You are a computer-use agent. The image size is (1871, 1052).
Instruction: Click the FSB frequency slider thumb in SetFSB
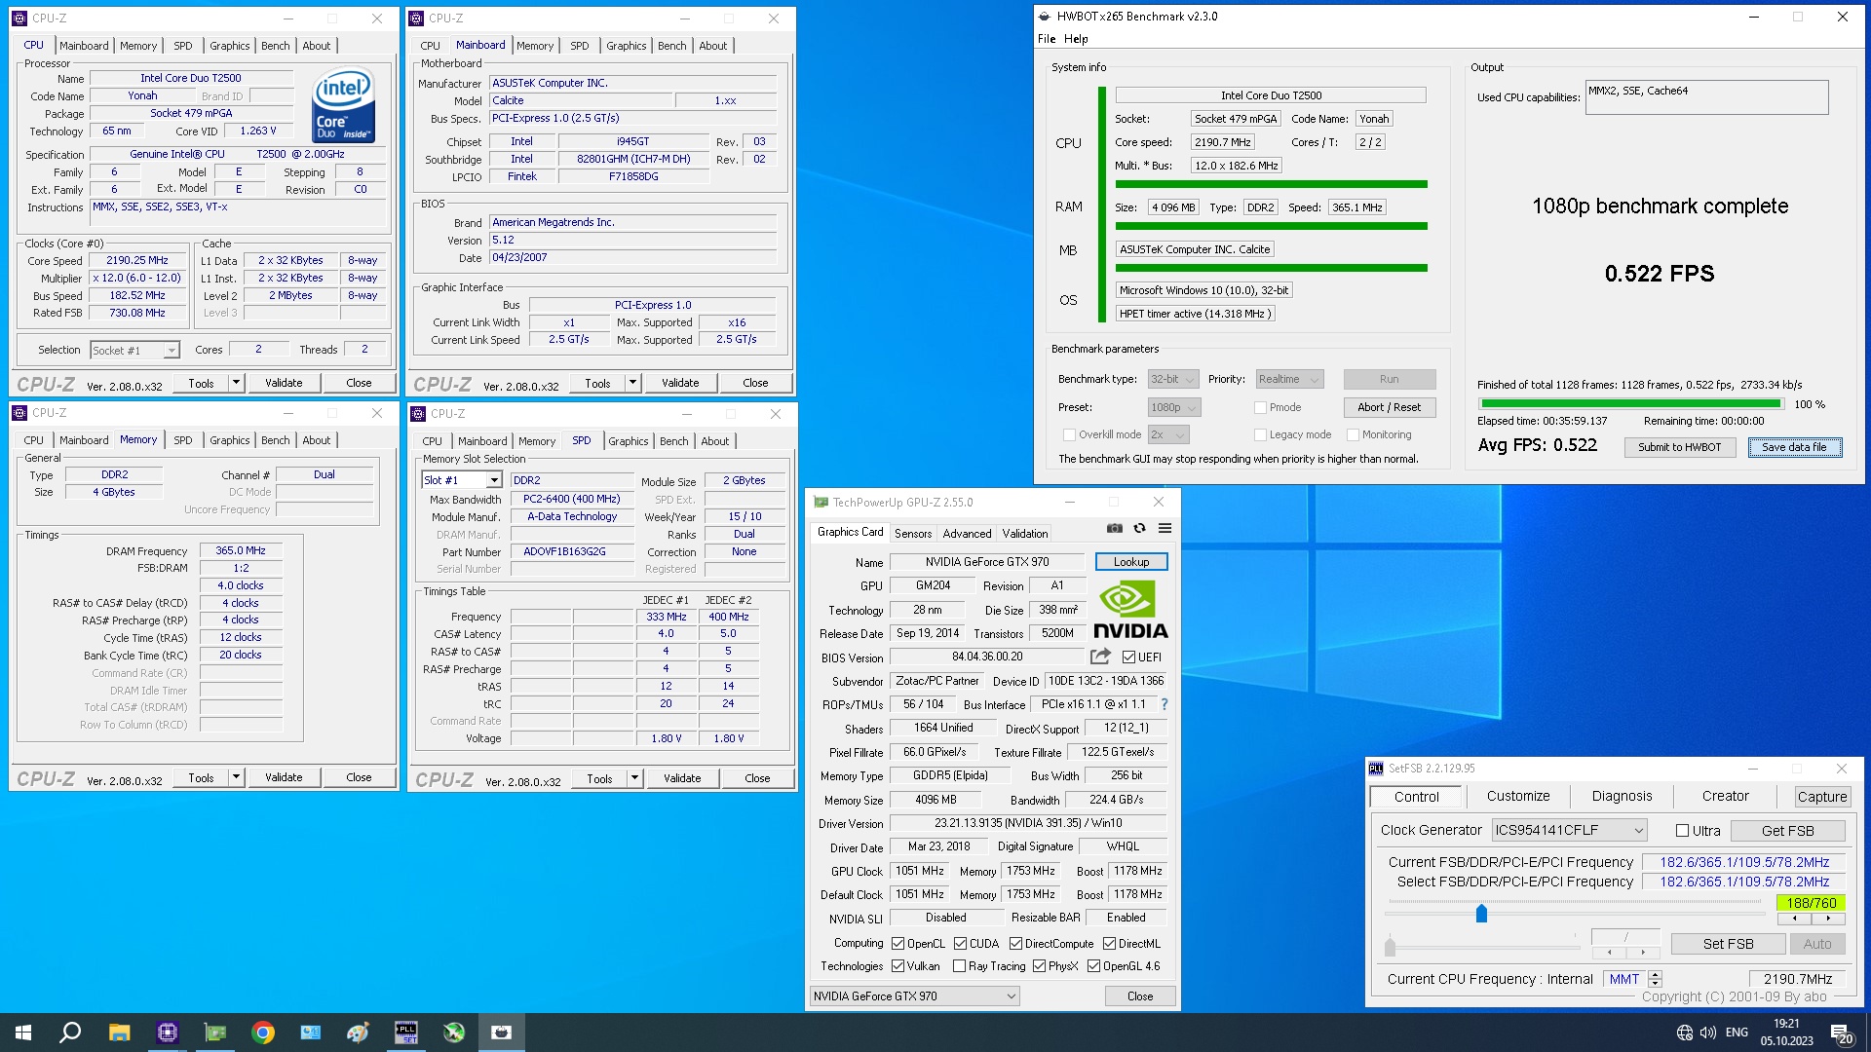click(x=1481, y=914)
